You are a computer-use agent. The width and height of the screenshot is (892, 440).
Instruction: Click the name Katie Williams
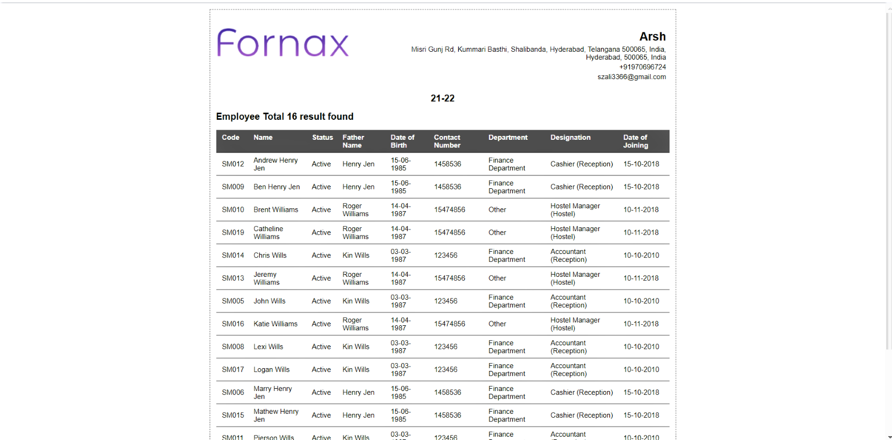pos(275,324)
